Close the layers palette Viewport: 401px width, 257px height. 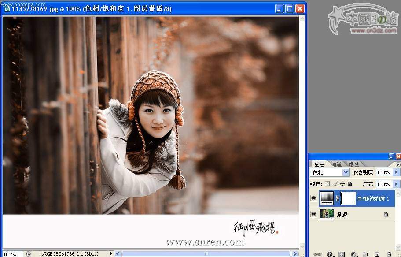(x=398, y=156)
